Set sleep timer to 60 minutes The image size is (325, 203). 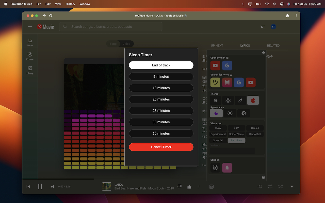(x=161, y=133)
